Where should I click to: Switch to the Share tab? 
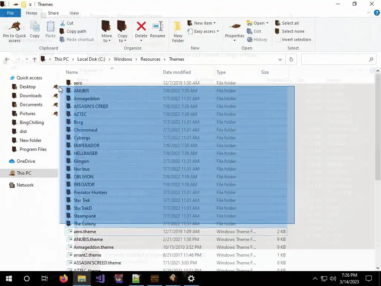point(53,13)
